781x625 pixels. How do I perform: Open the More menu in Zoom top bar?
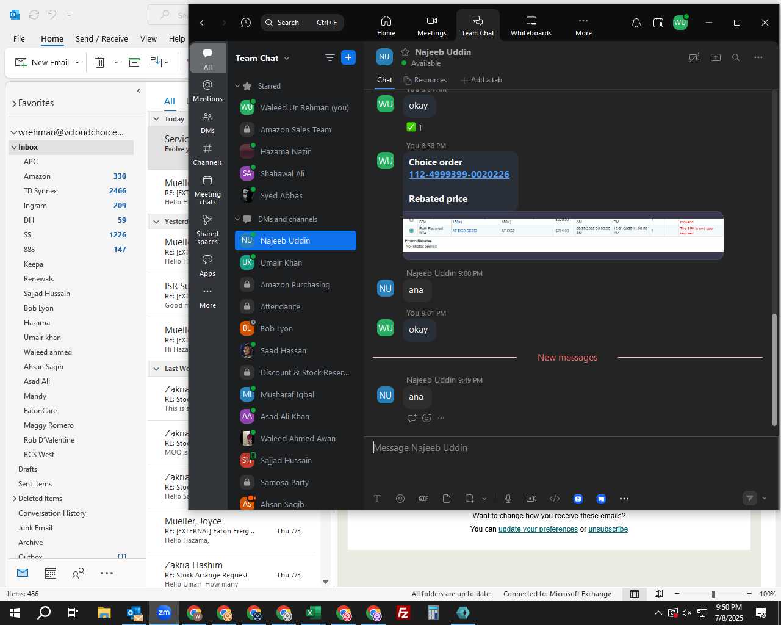pos(583,26)
